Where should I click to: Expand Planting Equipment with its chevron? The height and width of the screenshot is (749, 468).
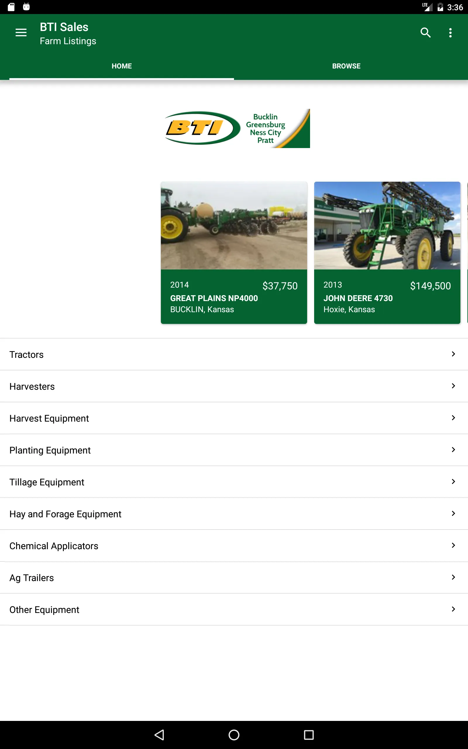453,449
